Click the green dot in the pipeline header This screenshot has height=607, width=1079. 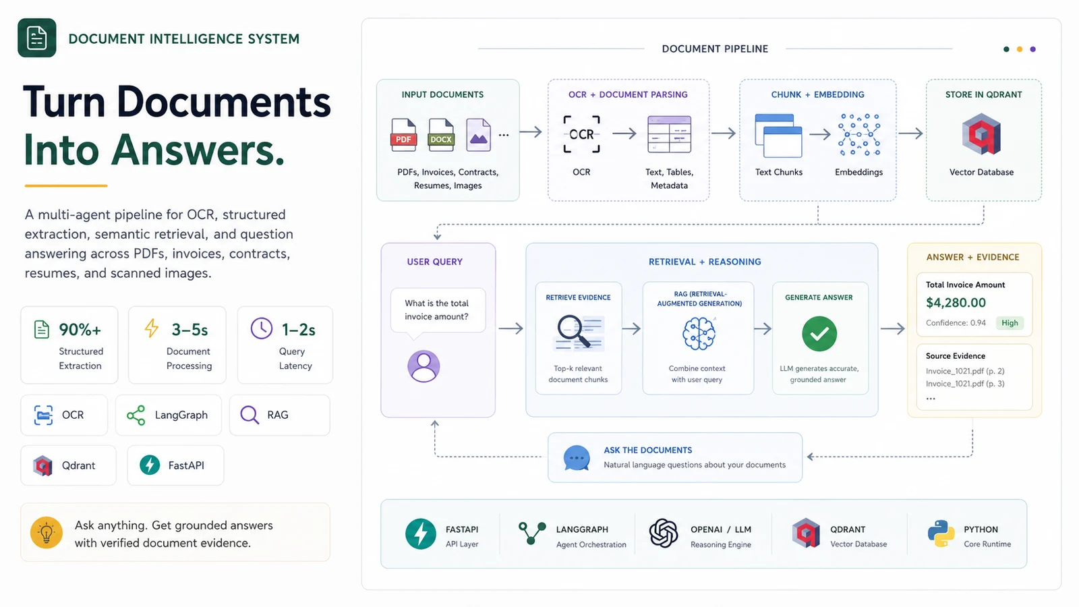(x=1006, y=49)
